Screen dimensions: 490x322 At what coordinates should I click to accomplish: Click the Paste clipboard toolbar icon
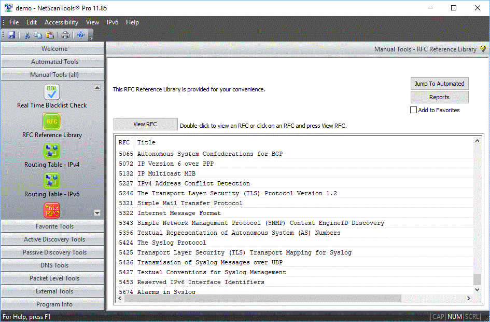pyautogui.click(x=50, y=35)
